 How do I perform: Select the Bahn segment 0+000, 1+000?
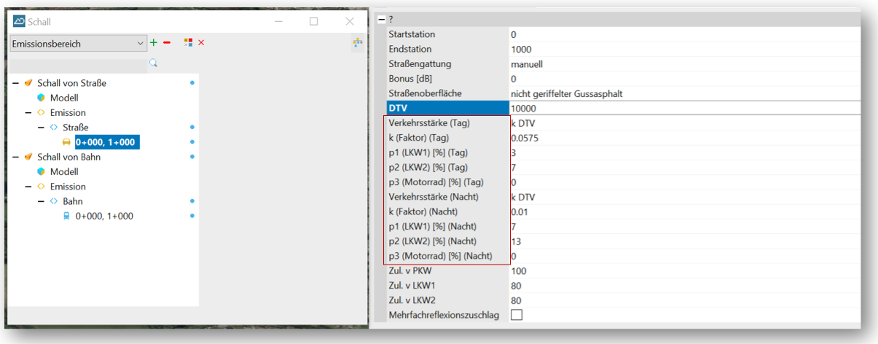(x=104, y=216)
